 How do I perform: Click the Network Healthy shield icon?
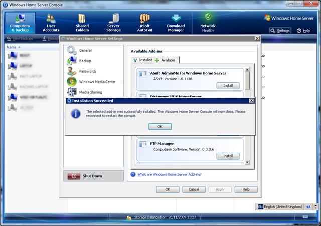click(x=208, y=17)
